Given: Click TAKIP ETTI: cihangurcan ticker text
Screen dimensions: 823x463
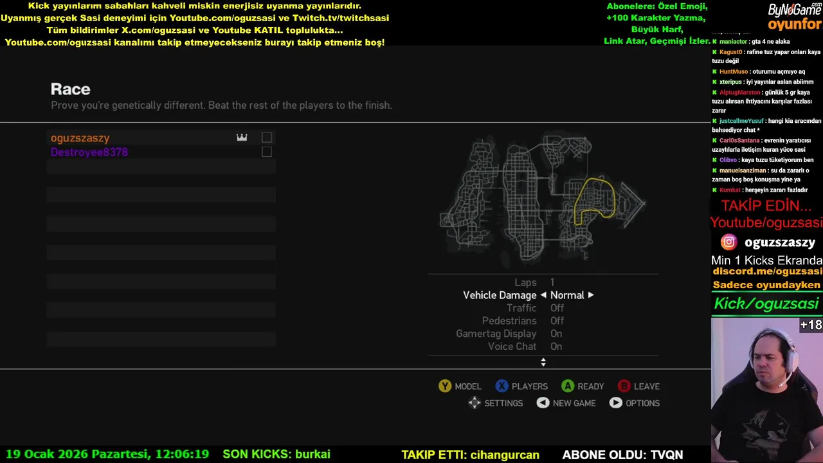Looking at the screenshot, I should (x=470, y=455).
